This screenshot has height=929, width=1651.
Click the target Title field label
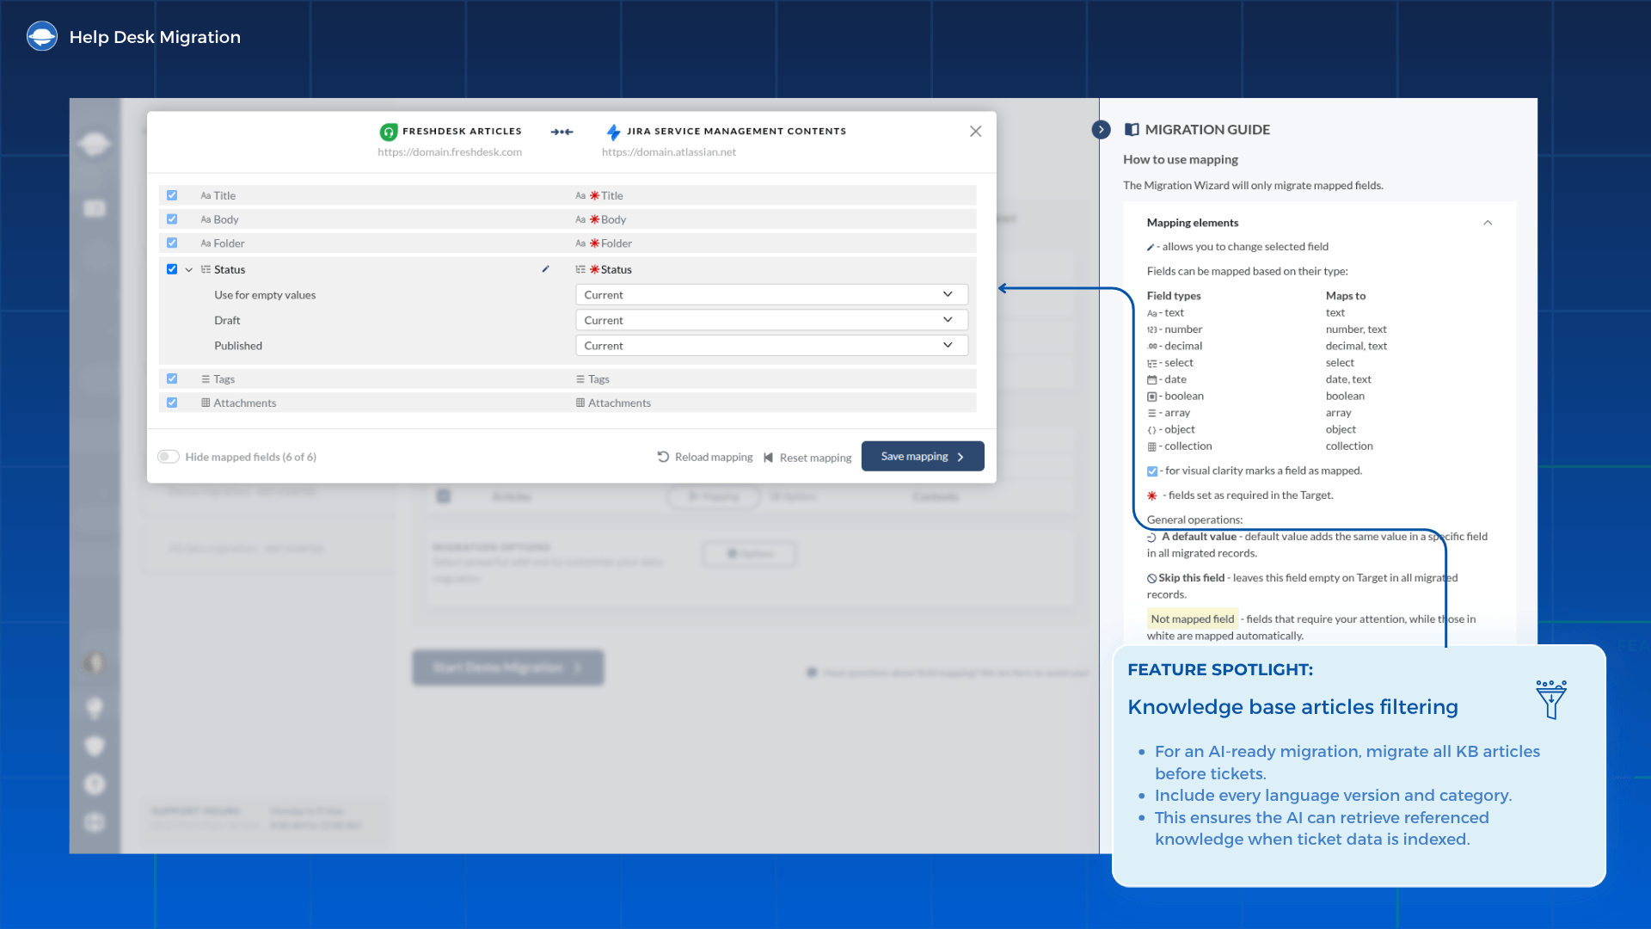[612, 195]
